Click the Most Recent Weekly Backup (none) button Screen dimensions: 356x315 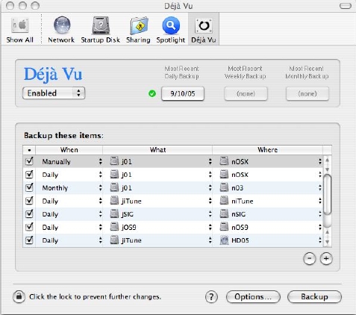pyautogui.click(x=246, y=93)
